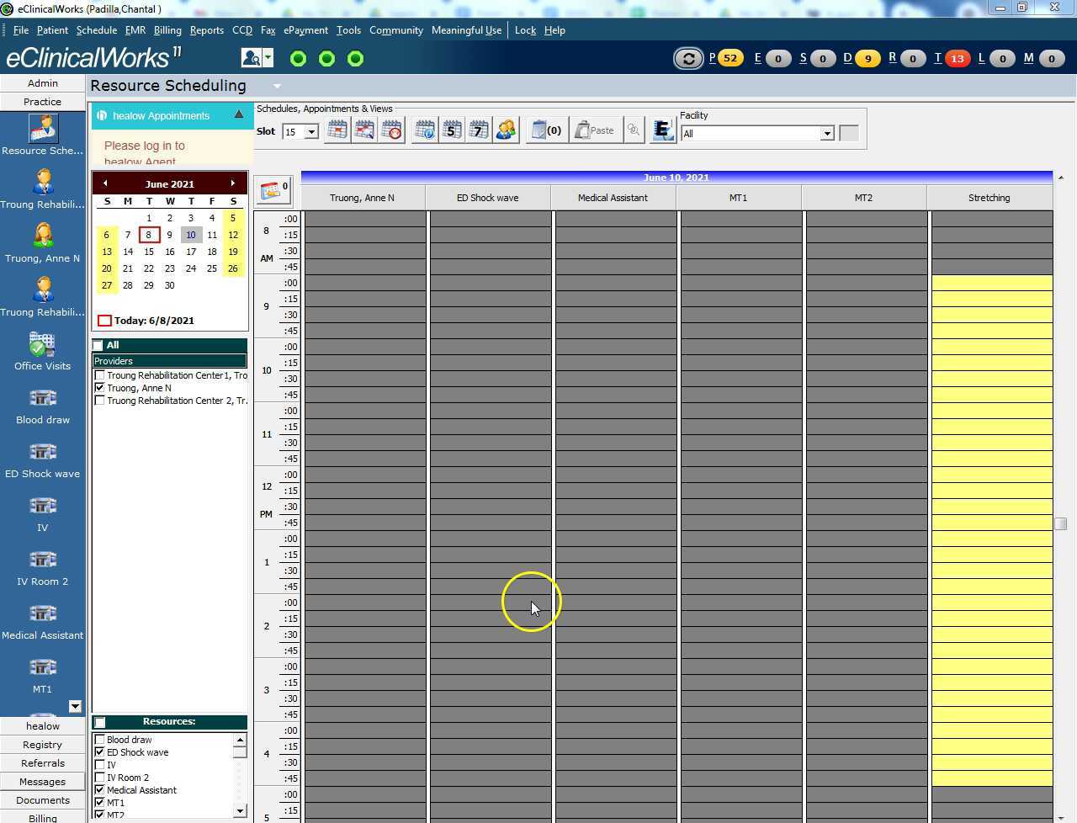
Task: Open the Reports menu
Action: [x=206, y=30]
